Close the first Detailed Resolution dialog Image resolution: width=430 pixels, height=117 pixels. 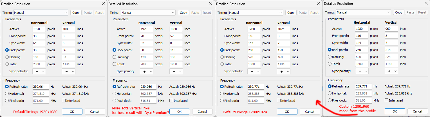tap(103, 4)
